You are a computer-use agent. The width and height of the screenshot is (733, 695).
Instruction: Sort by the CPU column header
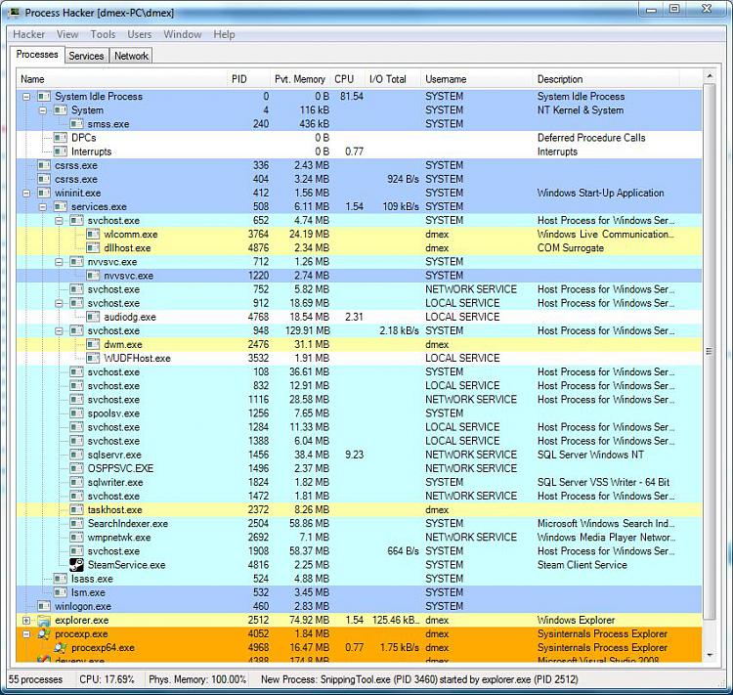(x=348, y=79)
